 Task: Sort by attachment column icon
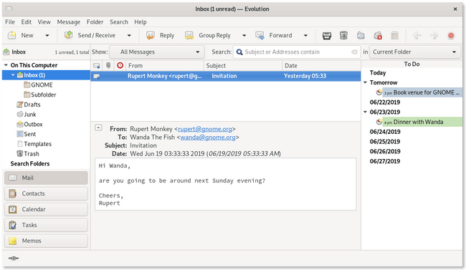tap(108, 65)
